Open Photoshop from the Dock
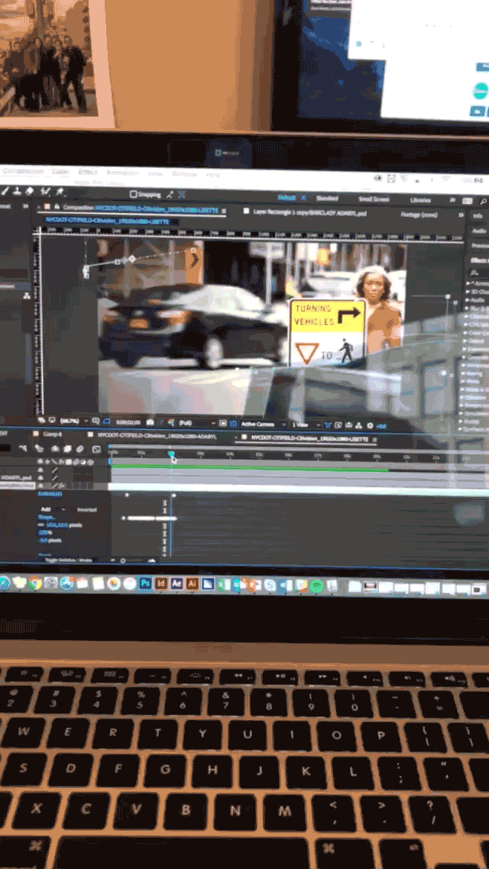Viewport: 489px width, 869px height. [146, 583]
